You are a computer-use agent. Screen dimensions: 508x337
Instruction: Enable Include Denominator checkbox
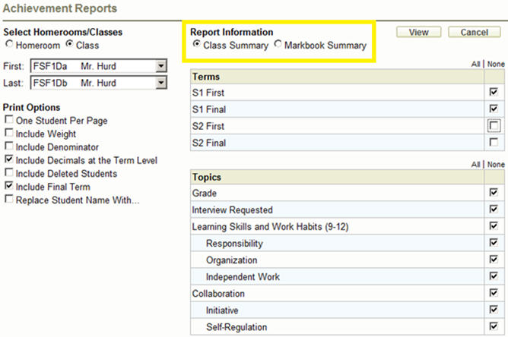8,146
